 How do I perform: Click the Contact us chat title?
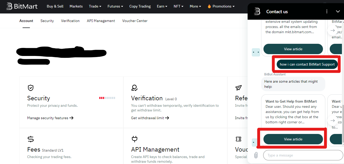277,11
